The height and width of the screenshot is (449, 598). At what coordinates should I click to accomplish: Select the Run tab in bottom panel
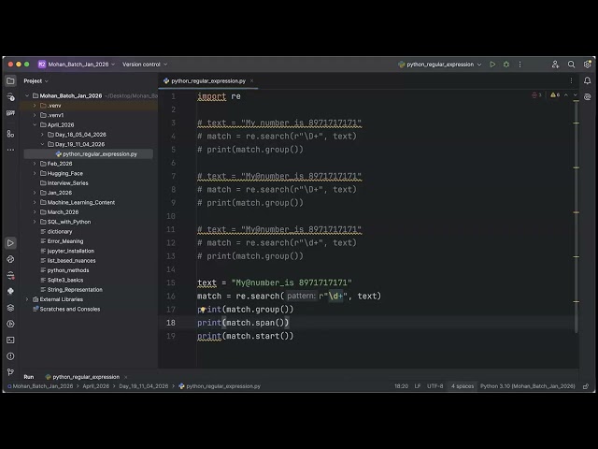[x=29, y=377]
